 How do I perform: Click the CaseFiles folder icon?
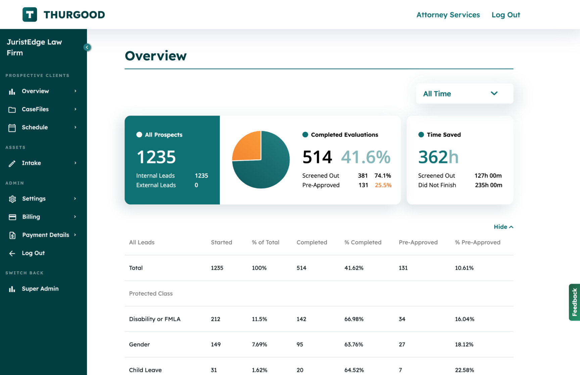(x=12, y=109)
